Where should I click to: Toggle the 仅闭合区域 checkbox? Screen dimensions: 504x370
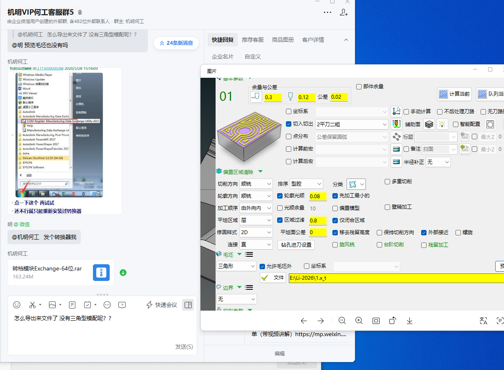(x=335, y=220)
